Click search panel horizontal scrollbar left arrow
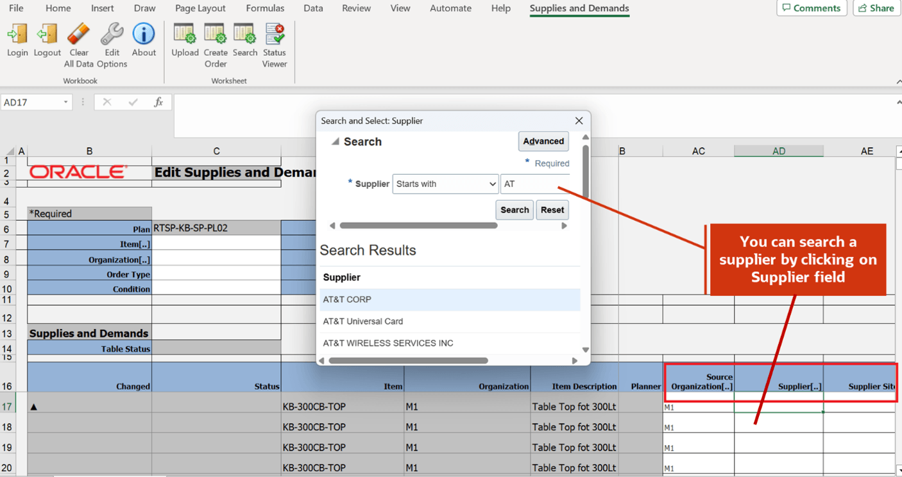This screenshot has height=477, width=902. pos(332,225)
